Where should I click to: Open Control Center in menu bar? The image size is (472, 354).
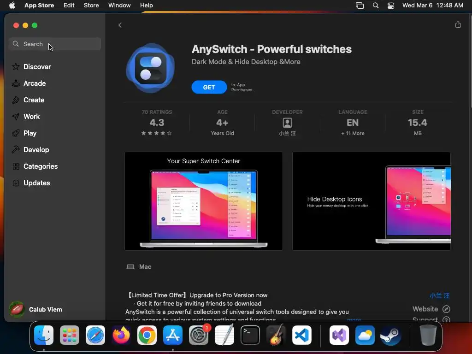(391, 6)
